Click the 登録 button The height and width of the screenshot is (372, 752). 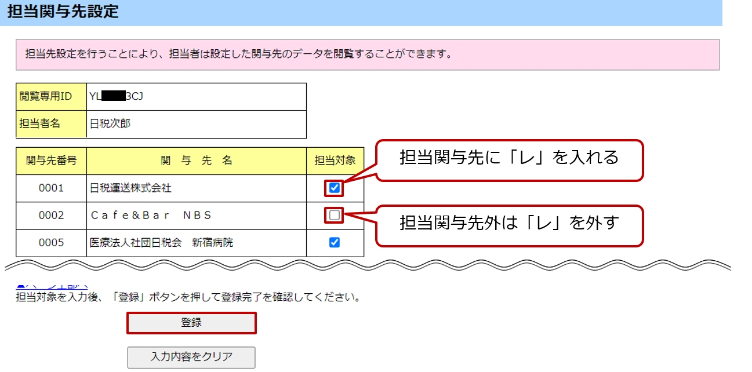[191, 323]
